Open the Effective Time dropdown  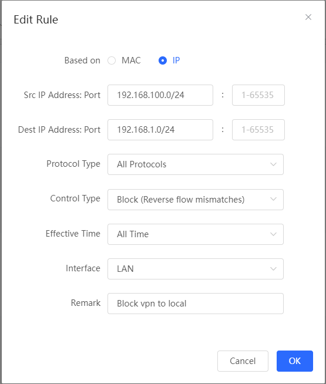tap(196, 234)
